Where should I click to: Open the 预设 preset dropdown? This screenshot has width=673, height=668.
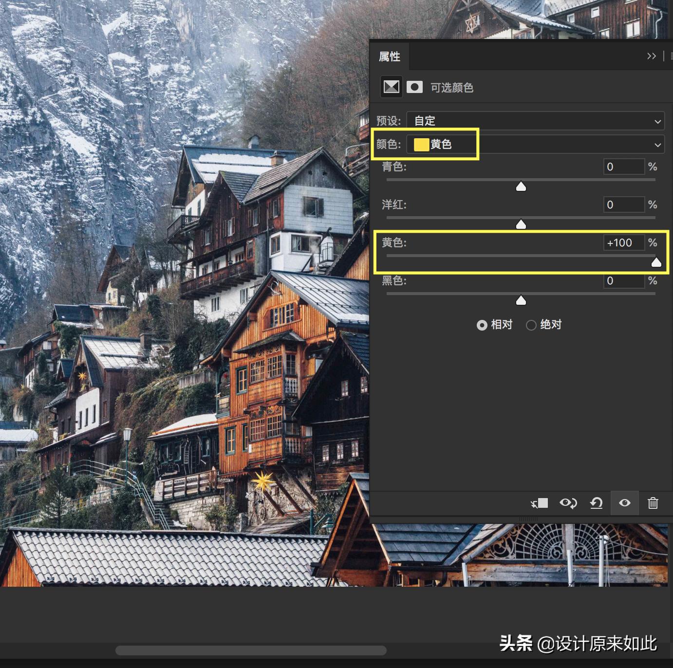pyautogui.click(x=536, y=121)
